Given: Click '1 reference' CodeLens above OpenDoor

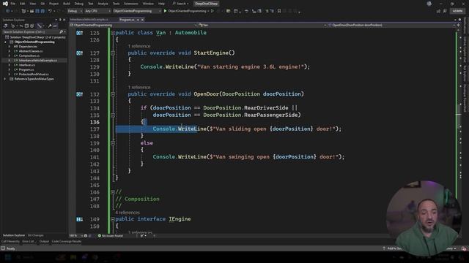Looking at the screenshot, I should (139, 88).
